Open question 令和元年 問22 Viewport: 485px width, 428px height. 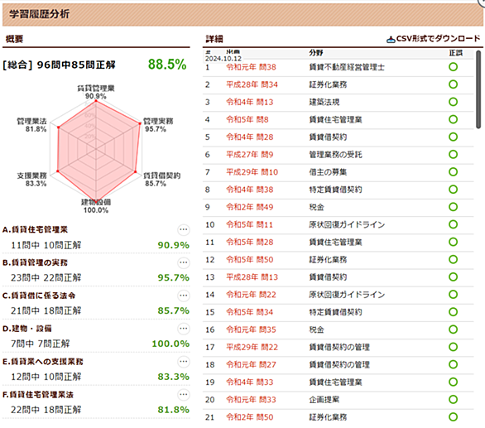click(x=251, y=295)
